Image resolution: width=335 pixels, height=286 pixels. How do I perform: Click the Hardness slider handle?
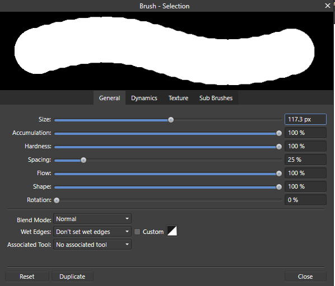click(x=279, y=147)
